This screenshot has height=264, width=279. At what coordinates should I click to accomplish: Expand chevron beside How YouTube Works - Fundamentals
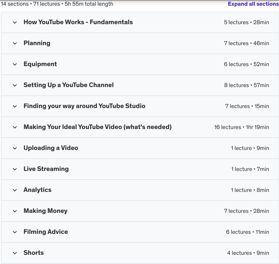point(15,23)
